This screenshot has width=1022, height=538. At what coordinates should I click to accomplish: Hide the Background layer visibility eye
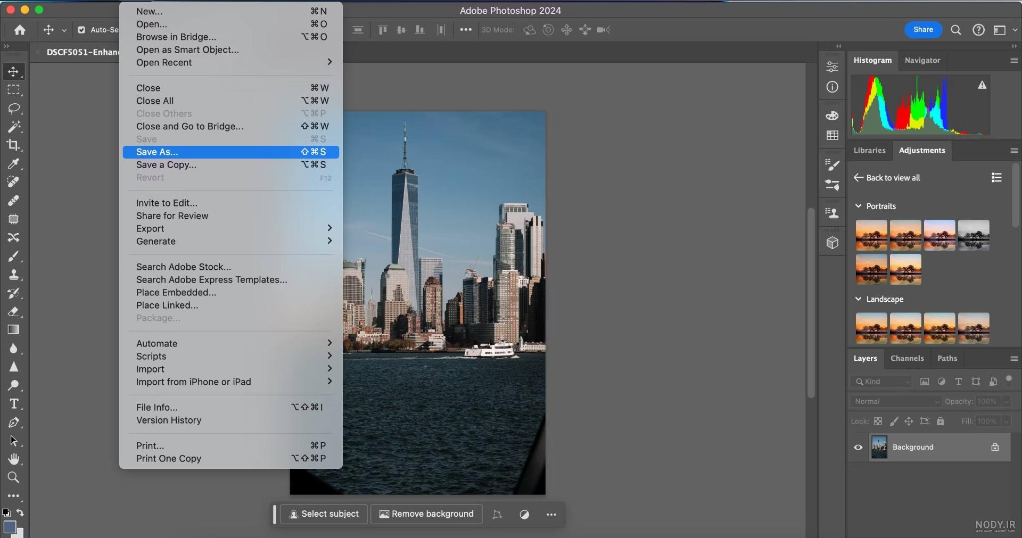858,447
